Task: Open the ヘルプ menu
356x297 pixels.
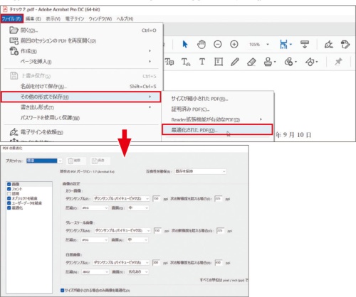Action: pos(125,18)
